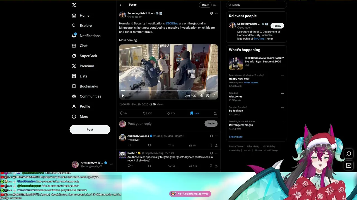Image resolution: width=357 pixels, height=200 pixels.
Task: Share Auden B. Cabello's reply
Action: (x=216, y=145)
